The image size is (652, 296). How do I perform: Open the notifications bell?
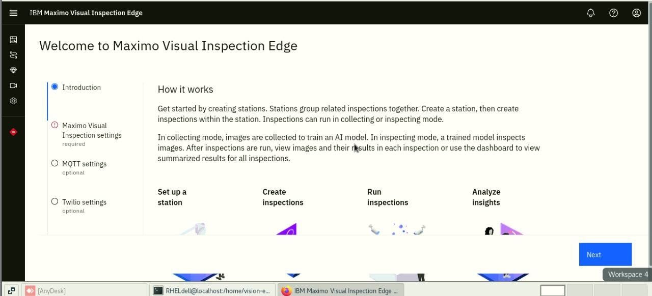[590, 13]
